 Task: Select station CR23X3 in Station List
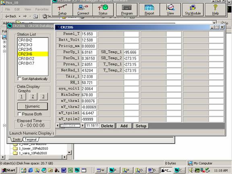click(x=33, y=45)
